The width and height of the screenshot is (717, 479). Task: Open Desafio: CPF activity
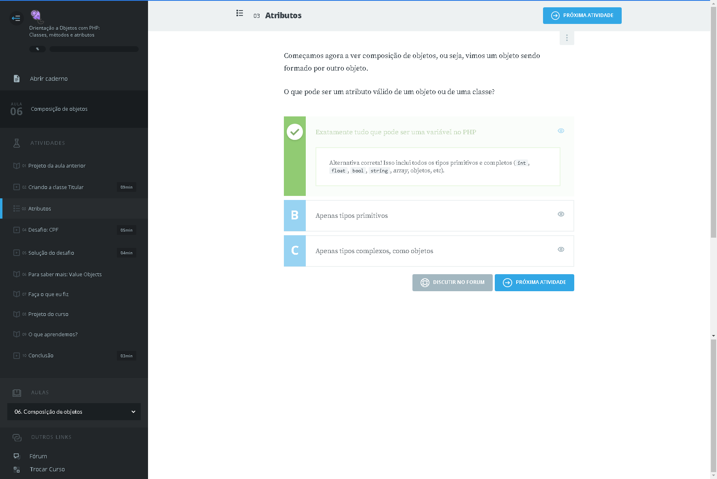(x=43, y=230)
